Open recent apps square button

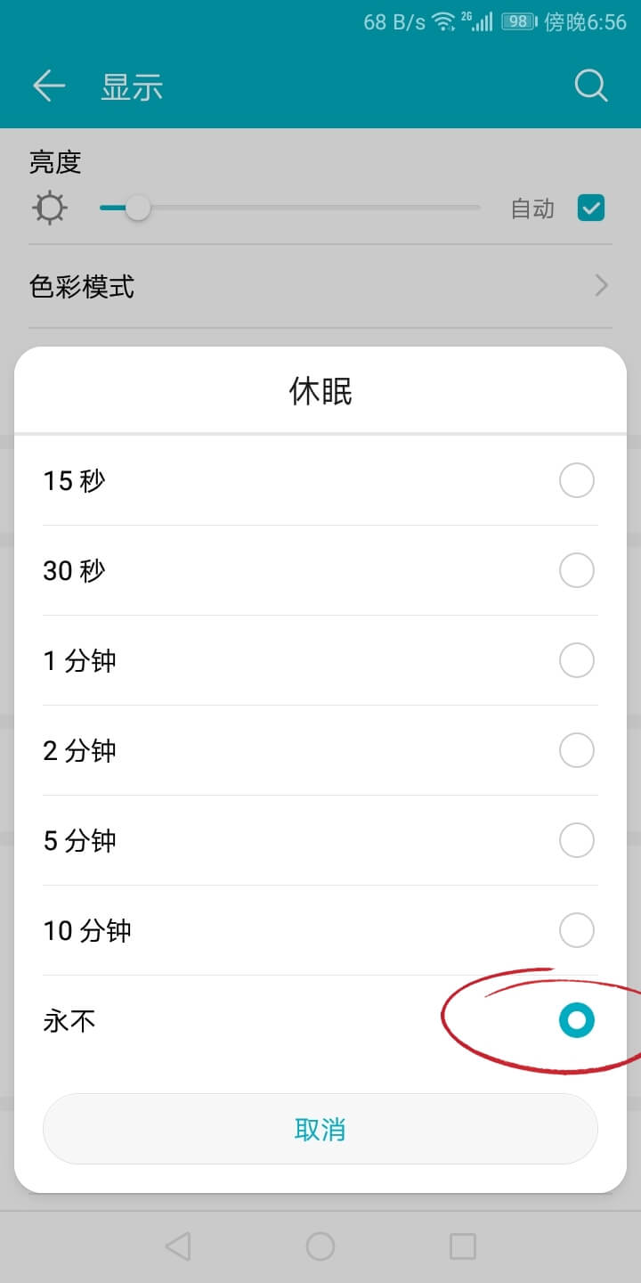pyautogui.click(x=462, y=1246)
